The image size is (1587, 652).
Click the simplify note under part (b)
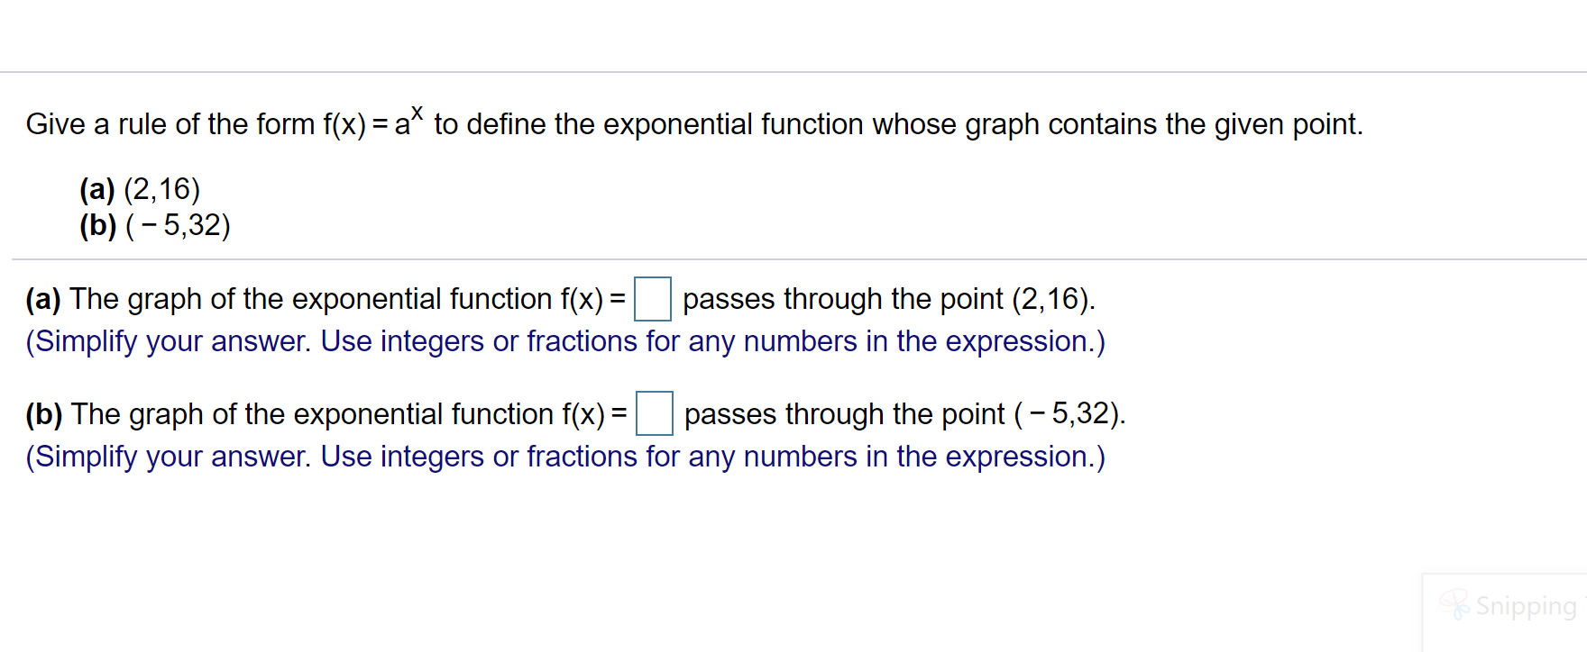[565, 457]
